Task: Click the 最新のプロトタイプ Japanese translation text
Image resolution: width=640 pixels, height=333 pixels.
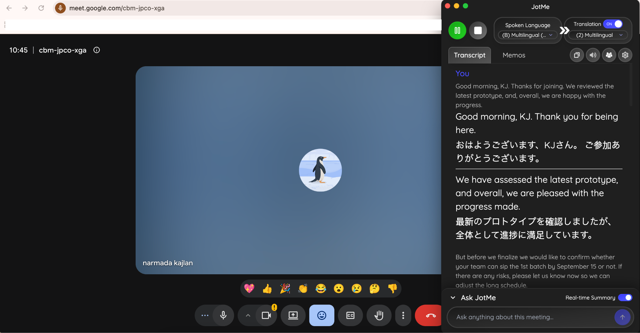Action: [x=534, y=228]
